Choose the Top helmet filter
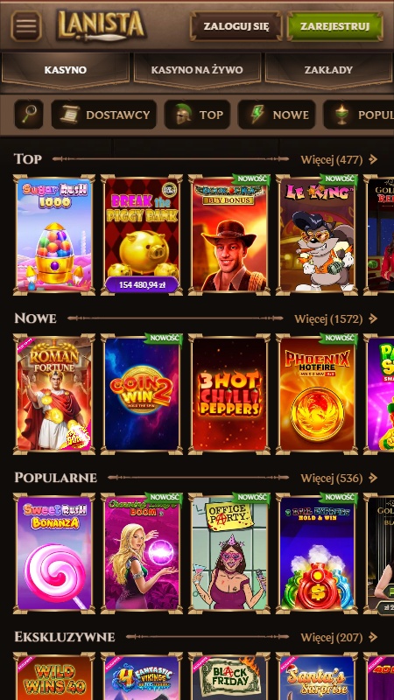 [x=198, y=115]
